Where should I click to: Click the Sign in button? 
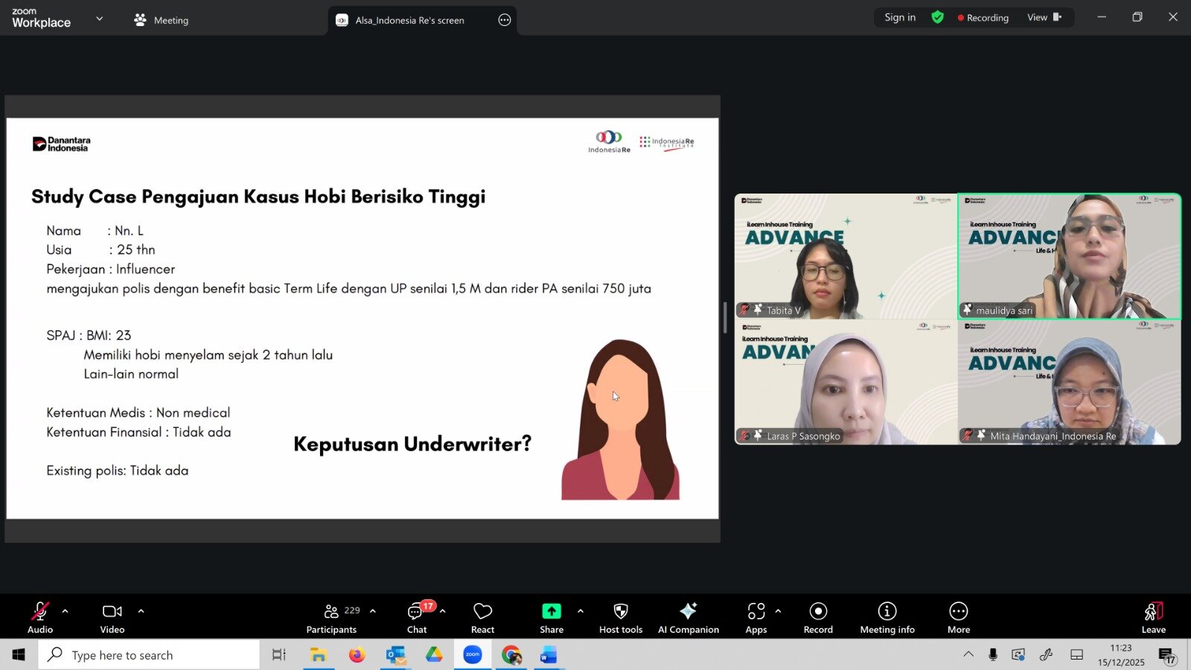point(899,17)
